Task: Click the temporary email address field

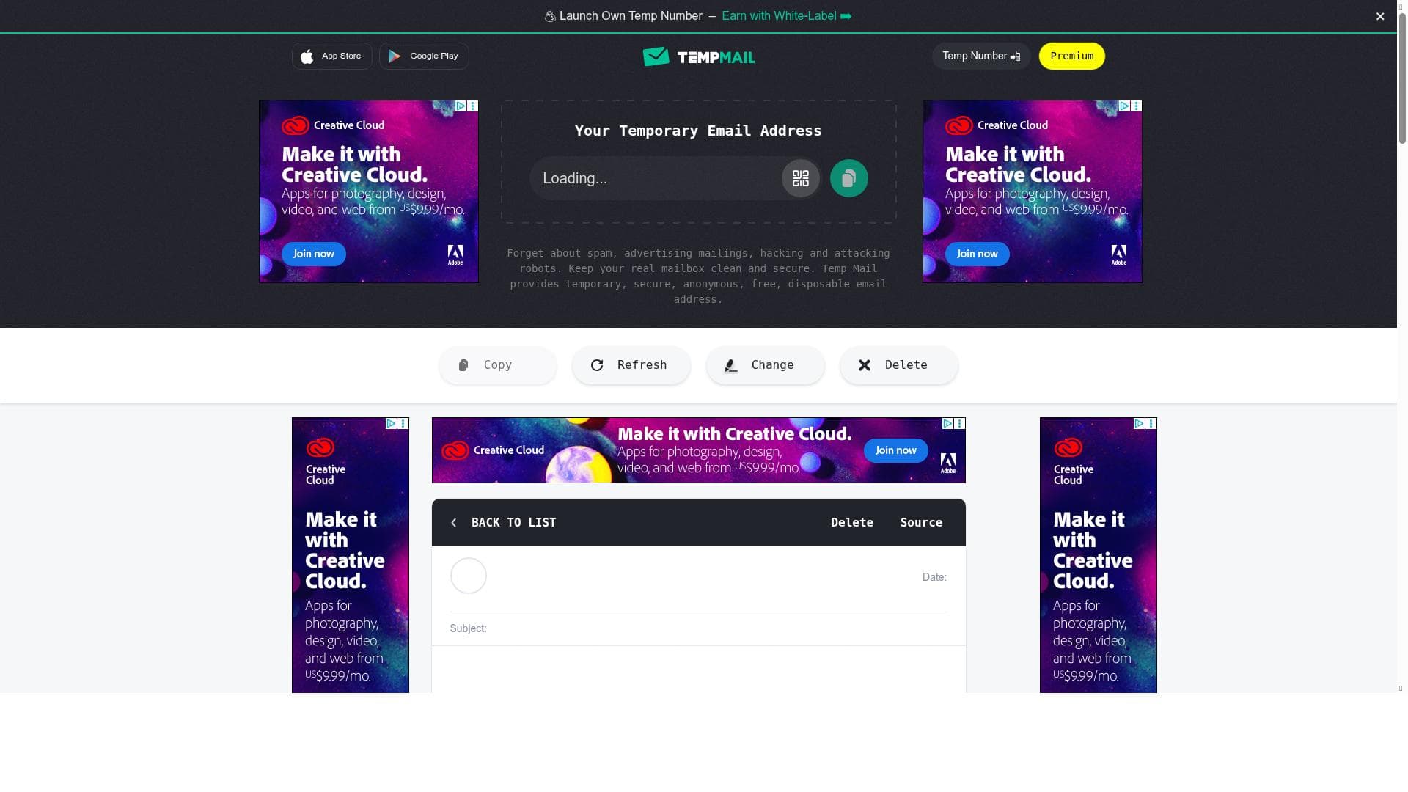Action: [656, 178]
